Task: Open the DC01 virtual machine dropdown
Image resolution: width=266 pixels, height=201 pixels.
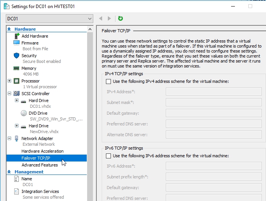Action: [50, 18]
